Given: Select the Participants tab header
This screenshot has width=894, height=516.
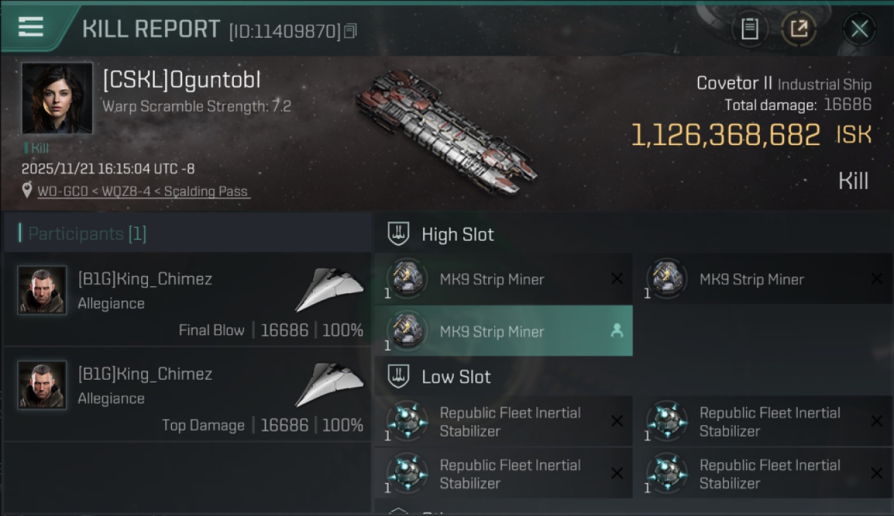Looking at the screenshot, I should [x=87, y=234].
